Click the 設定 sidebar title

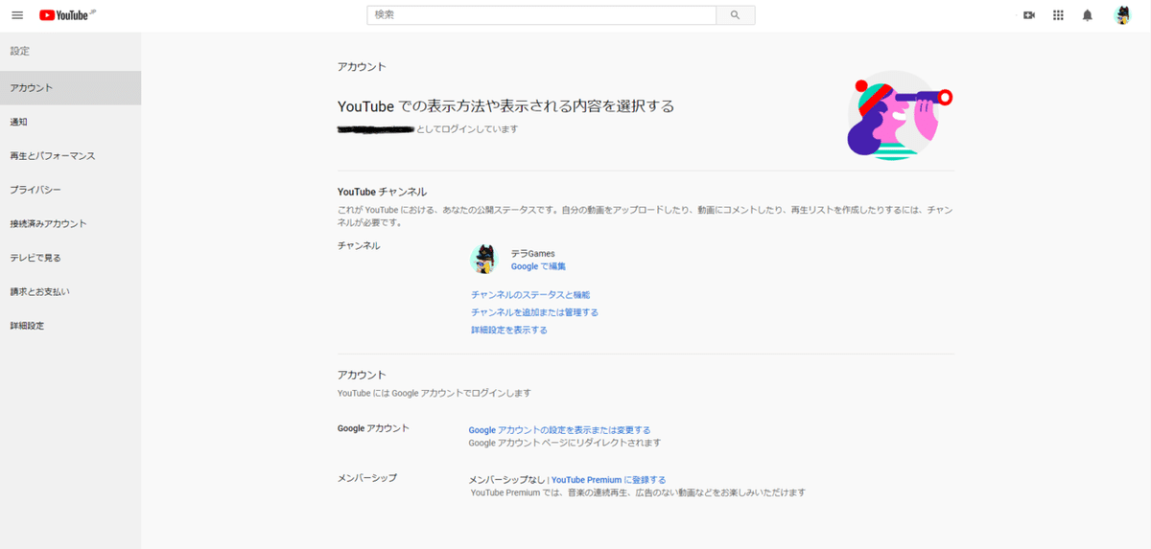pos(20,51)
